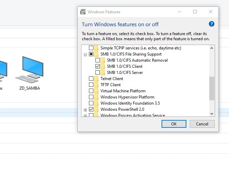
Task: Click folder icon beside TFTP Client
Action: pyautogui.click(x=96, y=85)
